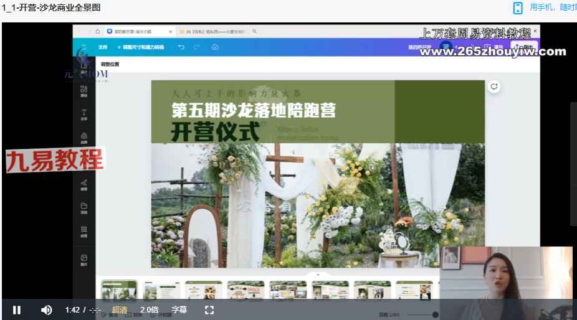The height and width of the screenshot is (320, 577).
Task: Toggle 字幕 subtitles
Action: [179, 309]
